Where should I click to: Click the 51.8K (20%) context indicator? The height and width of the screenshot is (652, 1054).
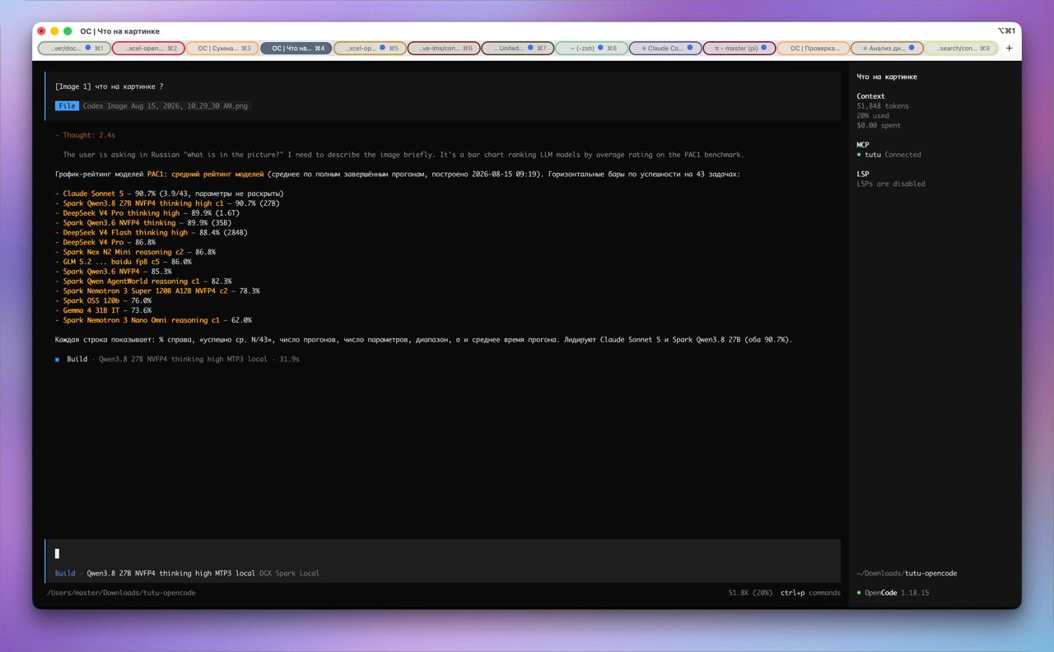pos(750,593)
